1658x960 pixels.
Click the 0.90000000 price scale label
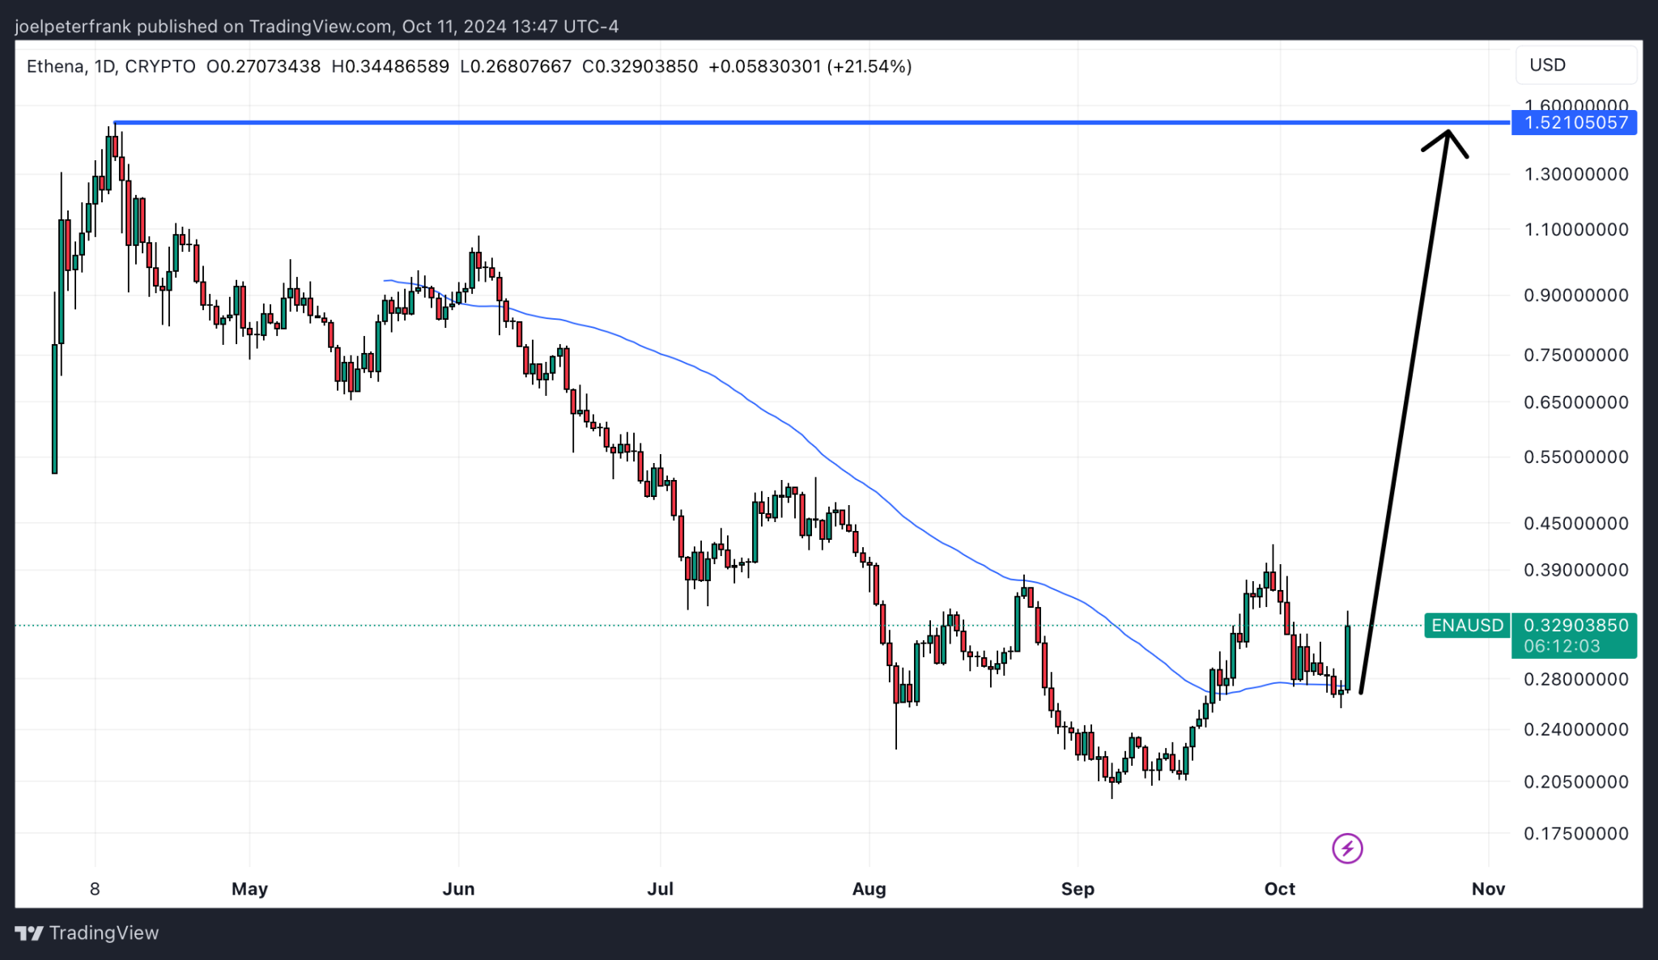pyautogui.click(x=1575, y=295)
